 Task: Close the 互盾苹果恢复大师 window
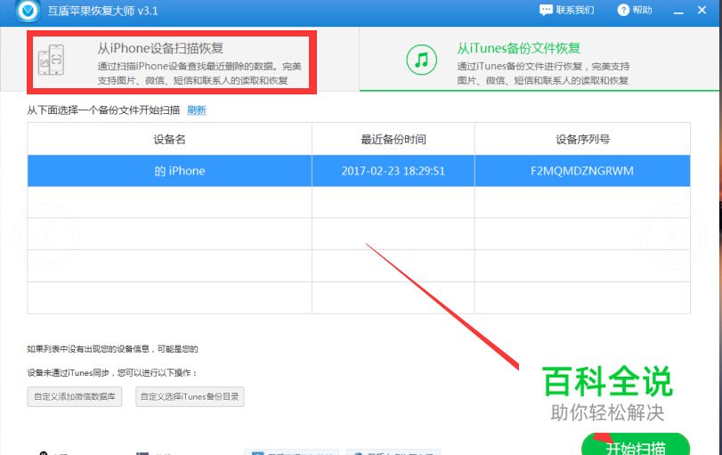coord(702,10)
